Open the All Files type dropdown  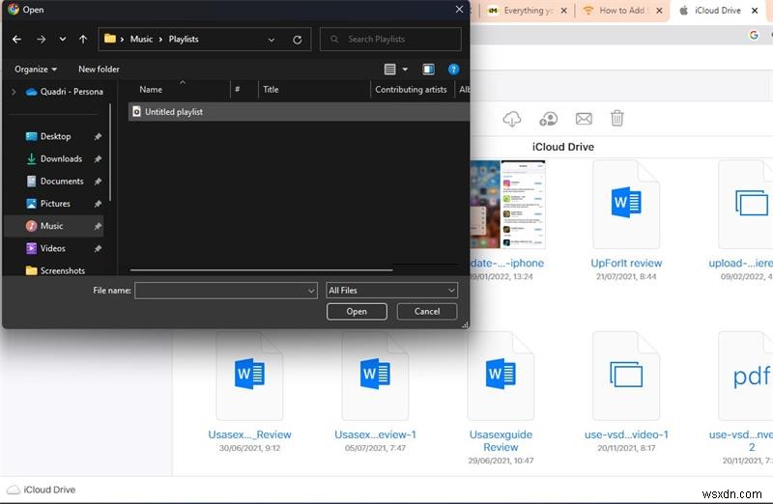[391, 291]
